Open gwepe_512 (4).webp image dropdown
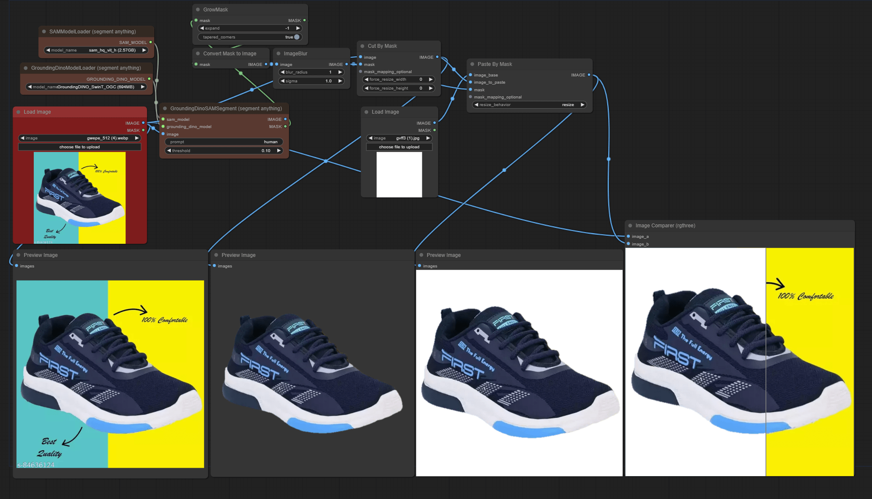This screenshot has height=499, width=872. click(x=79, y=138)
